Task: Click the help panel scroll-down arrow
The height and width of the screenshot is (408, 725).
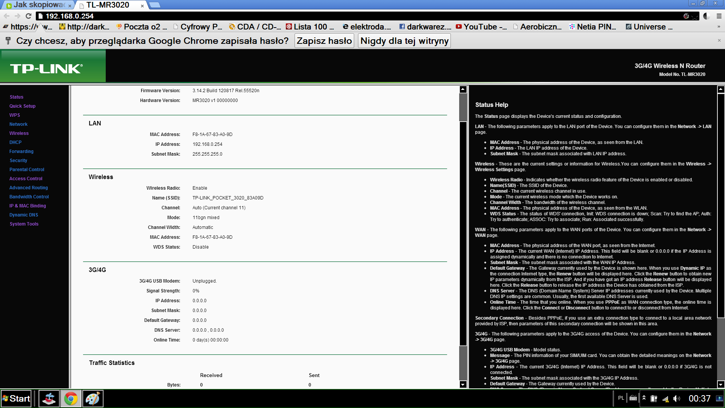Action: 720,385
